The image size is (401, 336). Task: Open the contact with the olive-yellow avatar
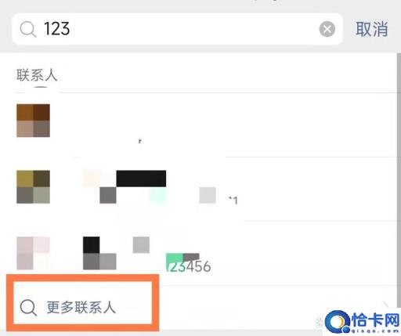pyautogui.click(x=33, y=186)
